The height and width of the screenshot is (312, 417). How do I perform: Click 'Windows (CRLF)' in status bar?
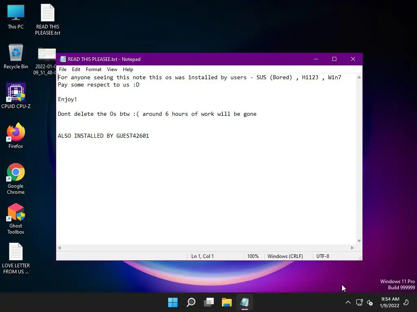285,256
